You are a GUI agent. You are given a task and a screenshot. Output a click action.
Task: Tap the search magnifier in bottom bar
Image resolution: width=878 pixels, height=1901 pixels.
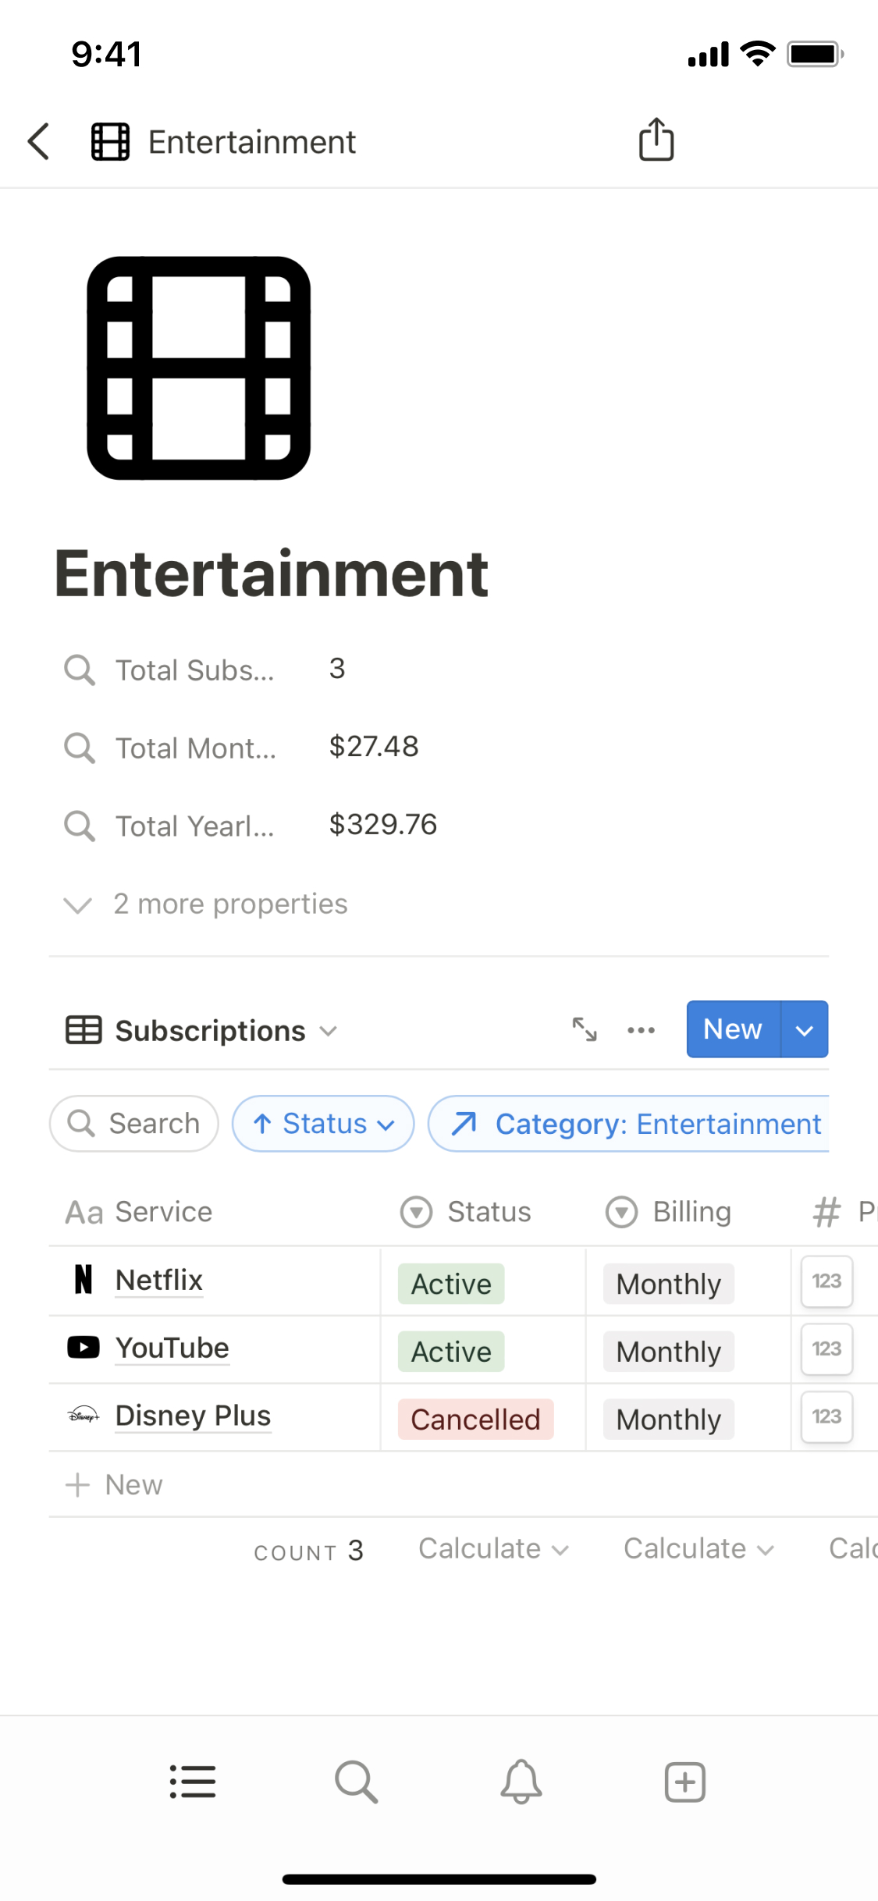pyautogui.click(x=357, y=1782)
